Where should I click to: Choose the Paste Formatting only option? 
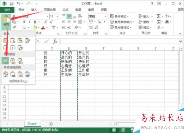pos(6,74)
